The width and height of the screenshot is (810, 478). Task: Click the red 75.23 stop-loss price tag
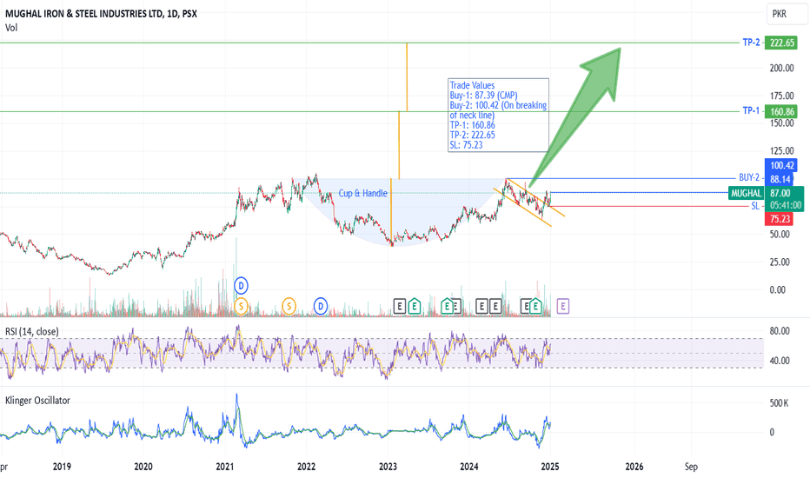tap(780, 219)
